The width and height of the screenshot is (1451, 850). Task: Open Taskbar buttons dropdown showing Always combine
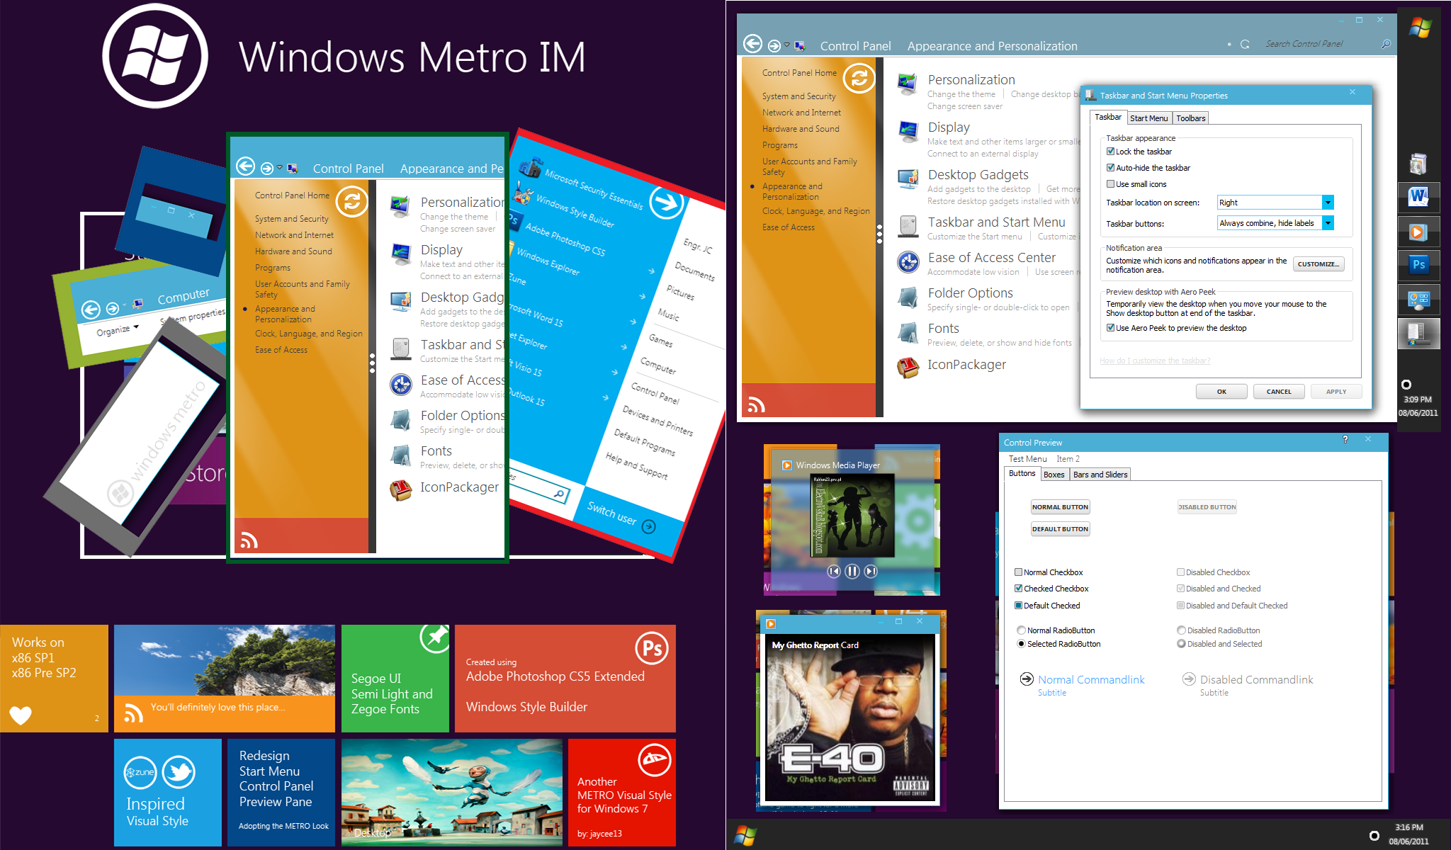tap(1328, 223)
